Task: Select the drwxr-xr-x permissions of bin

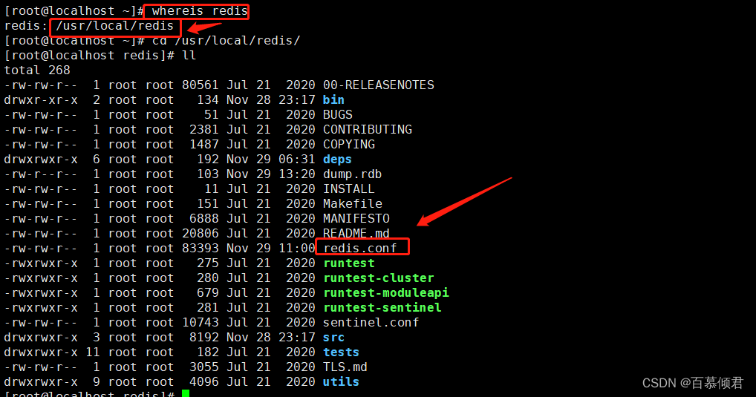Action: coord(41,99)
